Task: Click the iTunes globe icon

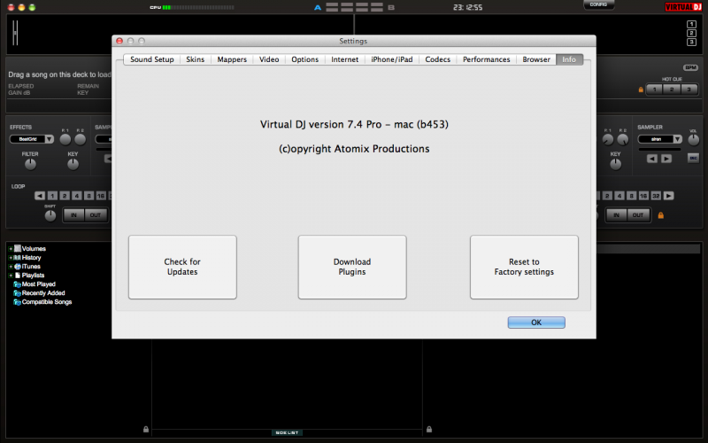Action: pos(18,267)
